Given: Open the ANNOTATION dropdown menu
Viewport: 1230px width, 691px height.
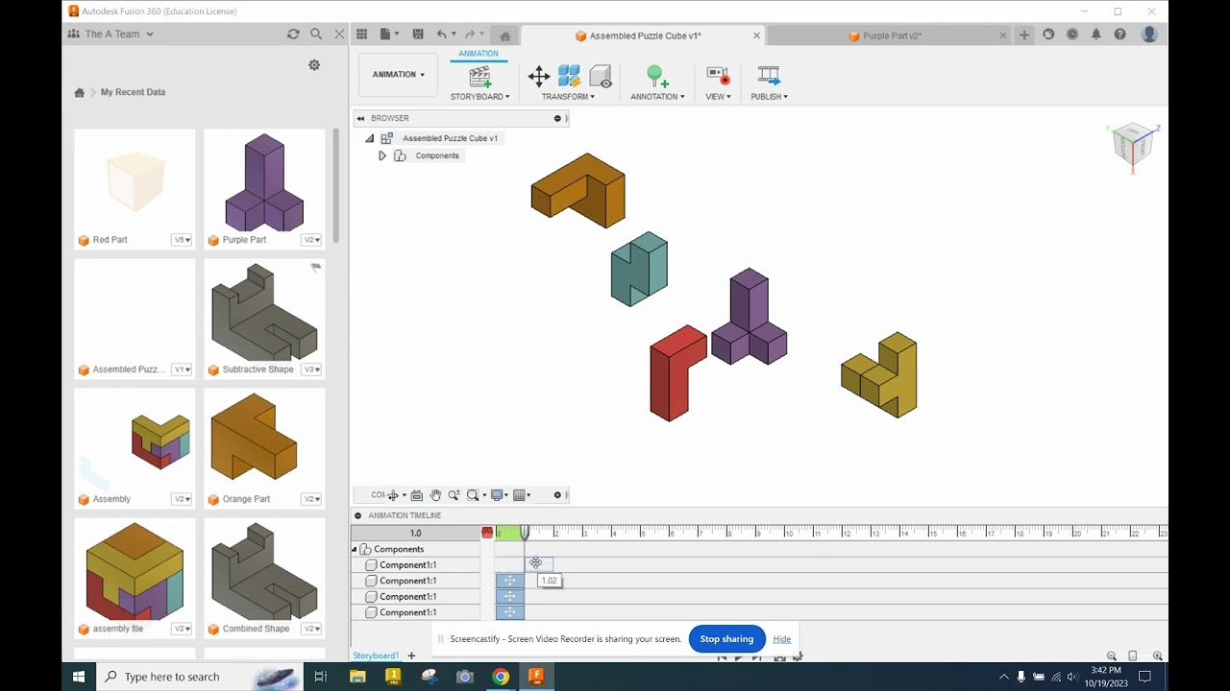Looking at the screenshot, I should (x=657, y=96).
